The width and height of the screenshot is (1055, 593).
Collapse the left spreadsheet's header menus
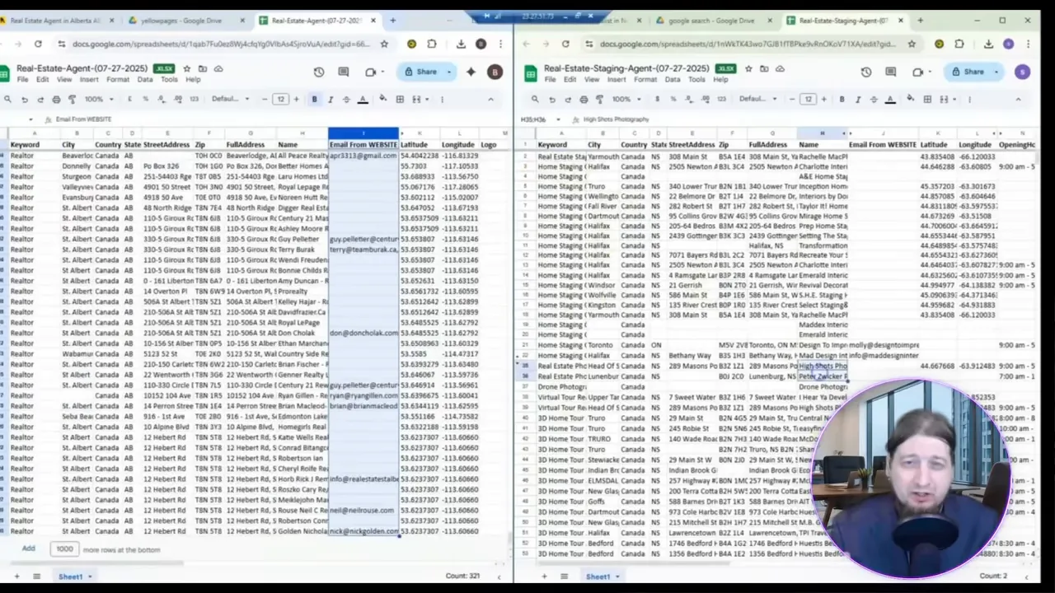[x=490, y=99]
